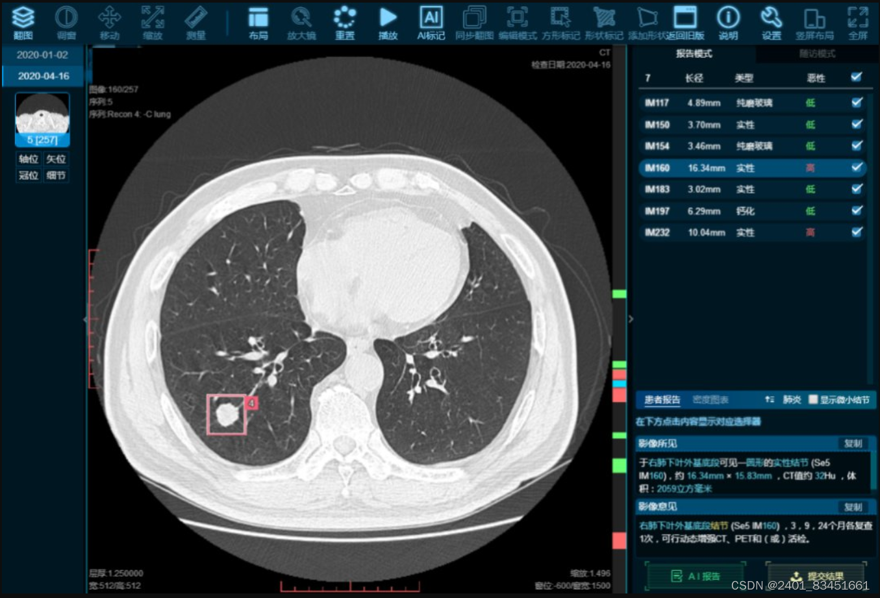Viewport: 880px width, 598px height.
Task: Uncheck the IM160 nodule checkbox
Action: tap(857, 168)
